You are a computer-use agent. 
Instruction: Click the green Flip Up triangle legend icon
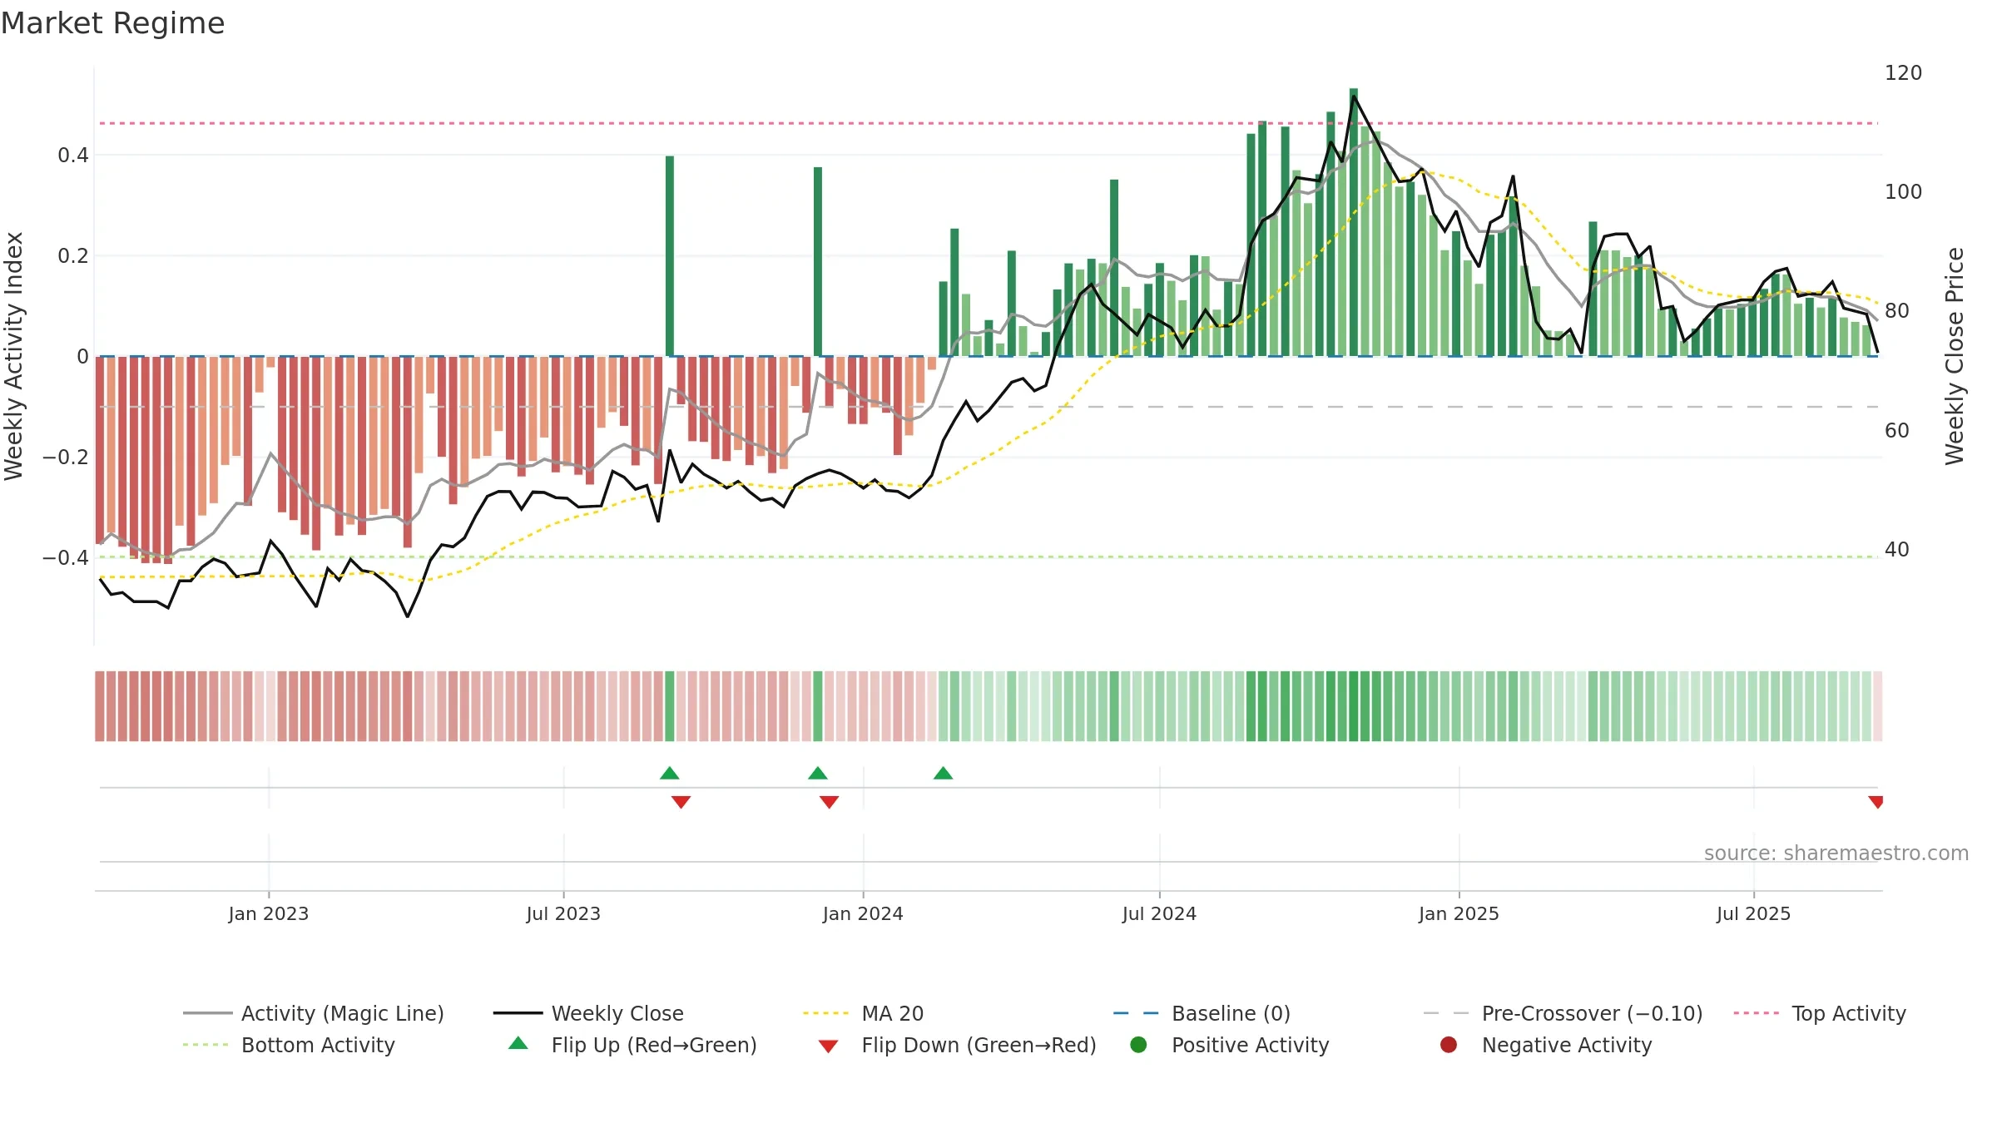tap(518, 1043)
